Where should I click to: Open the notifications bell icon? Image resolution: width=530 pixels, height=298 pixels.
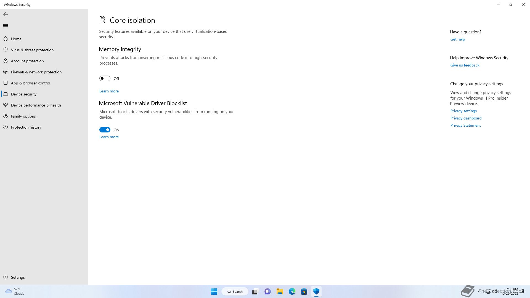tap(523, 291)
